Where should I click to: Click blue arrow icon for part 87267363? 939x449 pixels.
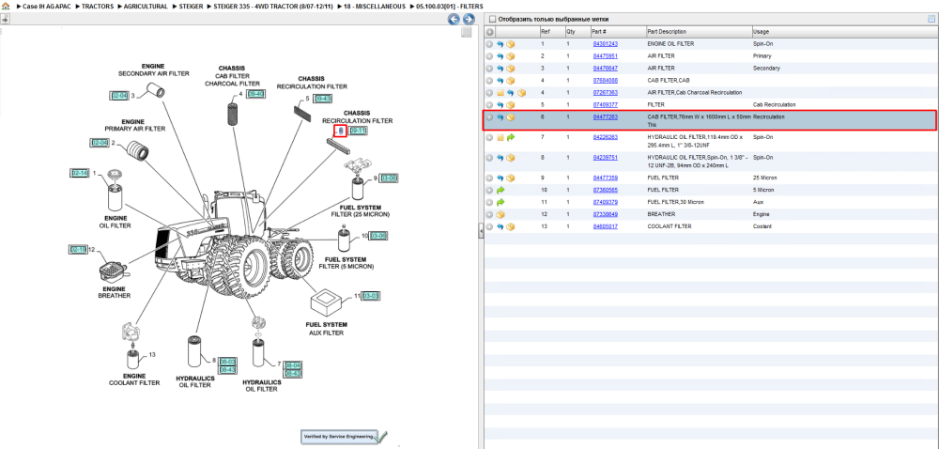click(510, 93)
